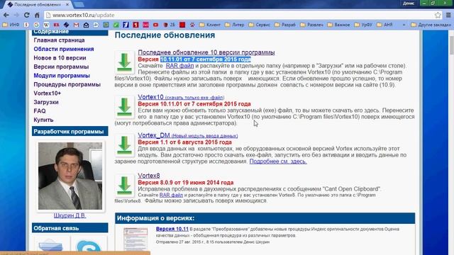This screenshot has width=454, height=255.
Task: Go to Главная страница in sidebar
Action: tap(59, 40)
